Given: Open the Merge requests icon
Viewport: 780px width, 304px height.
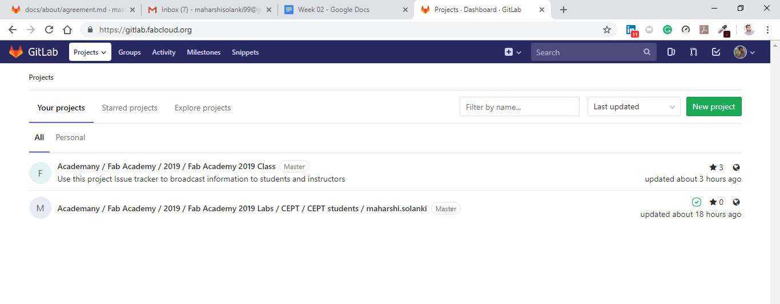Looking at the screenshot, I should pyautogui.click(x=693, y=52).
